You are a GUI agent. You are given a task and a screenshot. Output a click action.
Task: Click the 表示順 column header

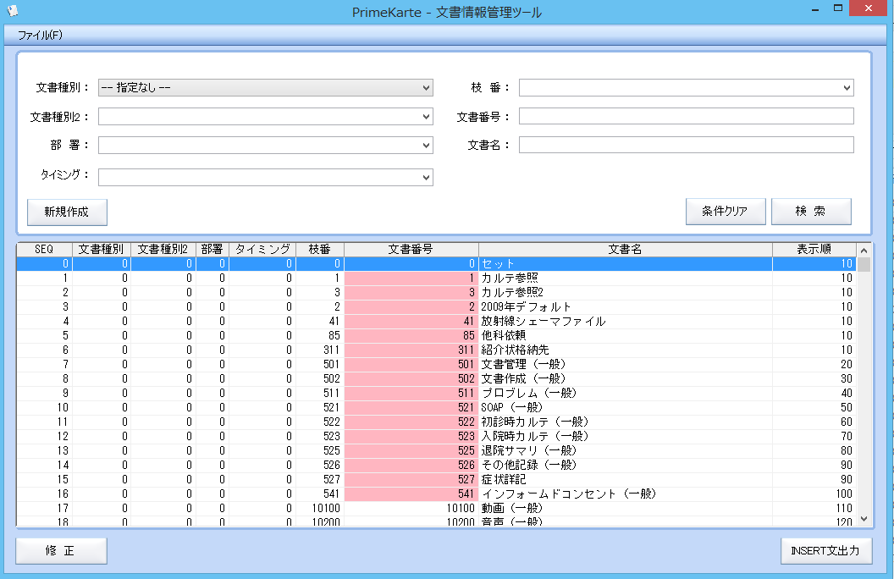(x=814, y=250)
